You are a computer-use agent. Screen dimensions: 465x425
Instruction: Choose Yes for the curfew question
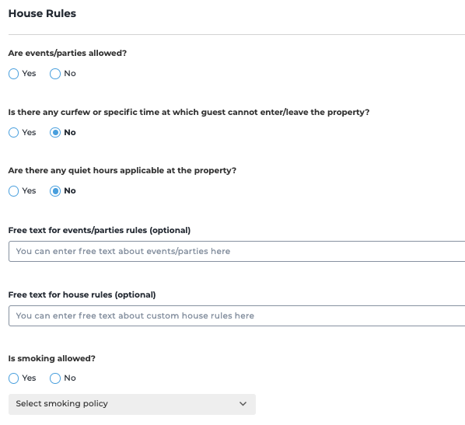[14, 133]
